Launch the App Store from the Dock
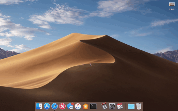The width and height of the screenshot is (178, 111). pos(47,106)
